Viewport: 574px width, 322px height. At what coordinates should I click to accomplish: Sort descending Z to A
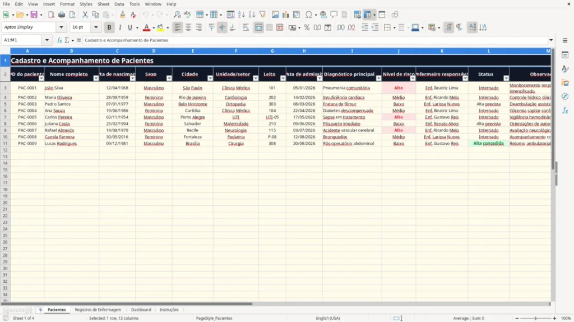coord(252,15)
